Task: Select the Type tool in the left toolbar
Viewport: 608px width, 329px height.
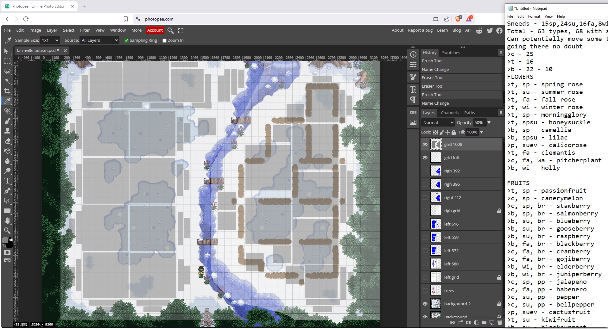Action: click(7, 181)
